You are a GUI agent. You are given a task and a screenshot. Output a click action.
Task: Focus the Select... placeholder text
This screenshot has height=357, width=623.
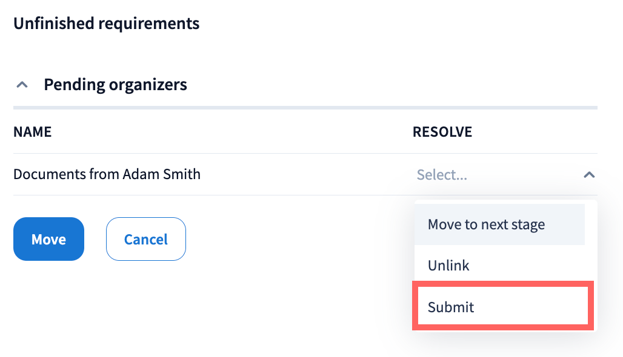[x=442, y=175]
